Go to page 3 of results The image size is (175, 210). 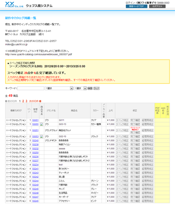click(x=26, y=101)
